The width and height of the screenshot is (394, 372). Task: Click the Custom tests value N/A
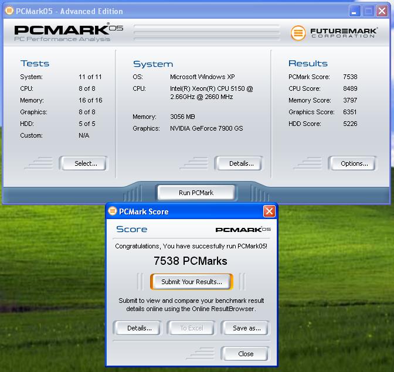point(84,135)
